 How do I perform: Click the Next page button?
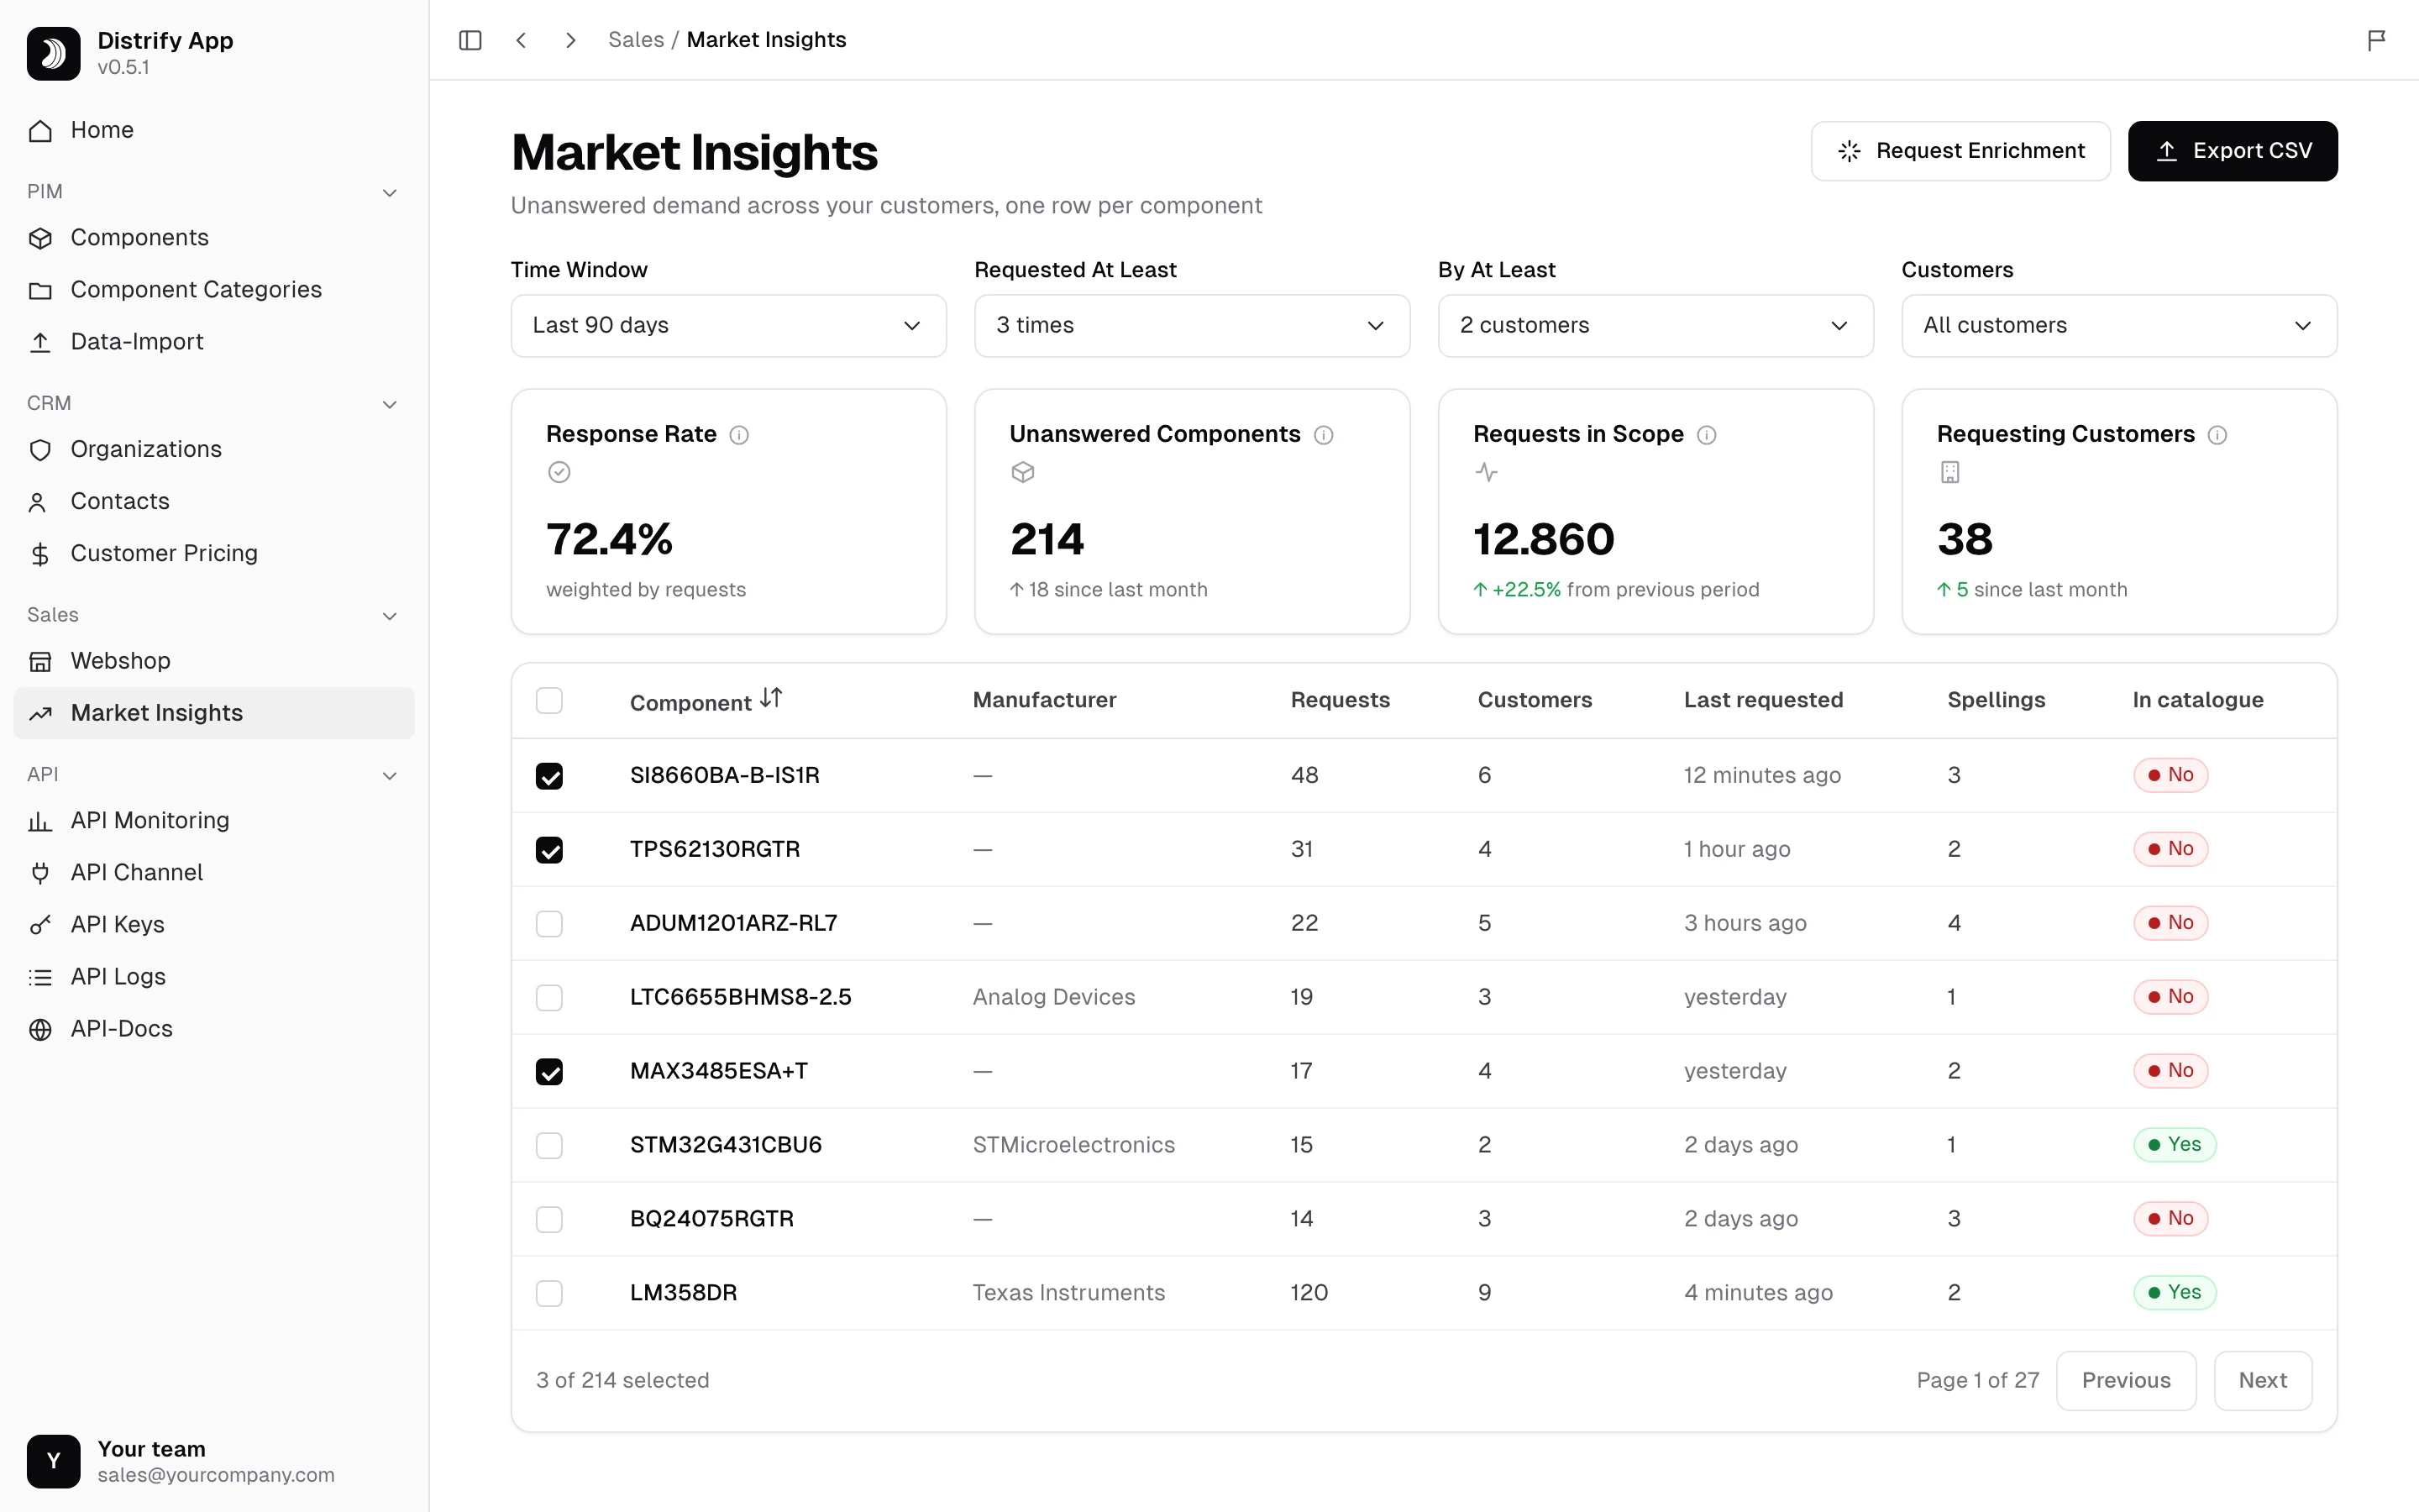(x=2262, y=1381)
